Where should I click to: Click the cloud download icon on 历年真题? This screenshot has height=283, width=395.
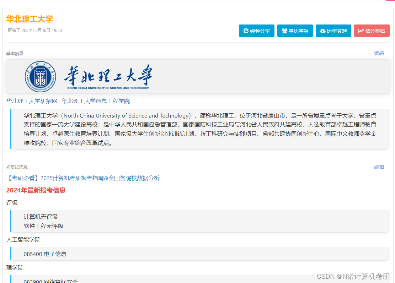[323, 31]
